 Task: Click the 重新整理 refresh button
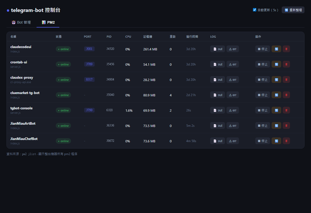tap(293, 10)
